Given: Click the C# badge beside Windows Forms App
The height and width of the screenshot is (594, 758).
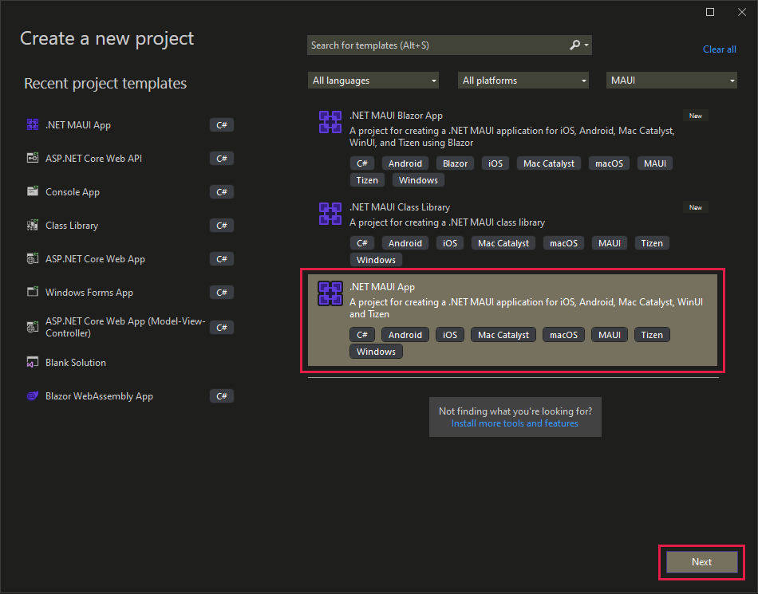Looking at the screenshot, I should (x=221, y=292).
